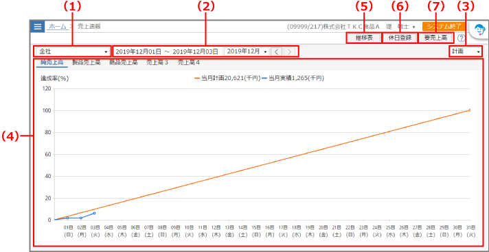Expand the user name dropdown arrow

[x=413, y=27]
